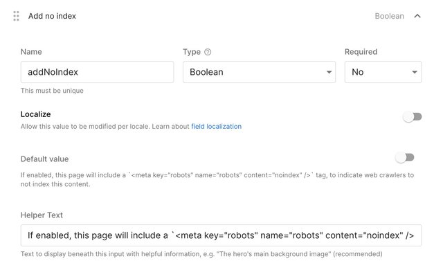Click the Boolean type label in header
Screen dimensions: 443x270
389,16
